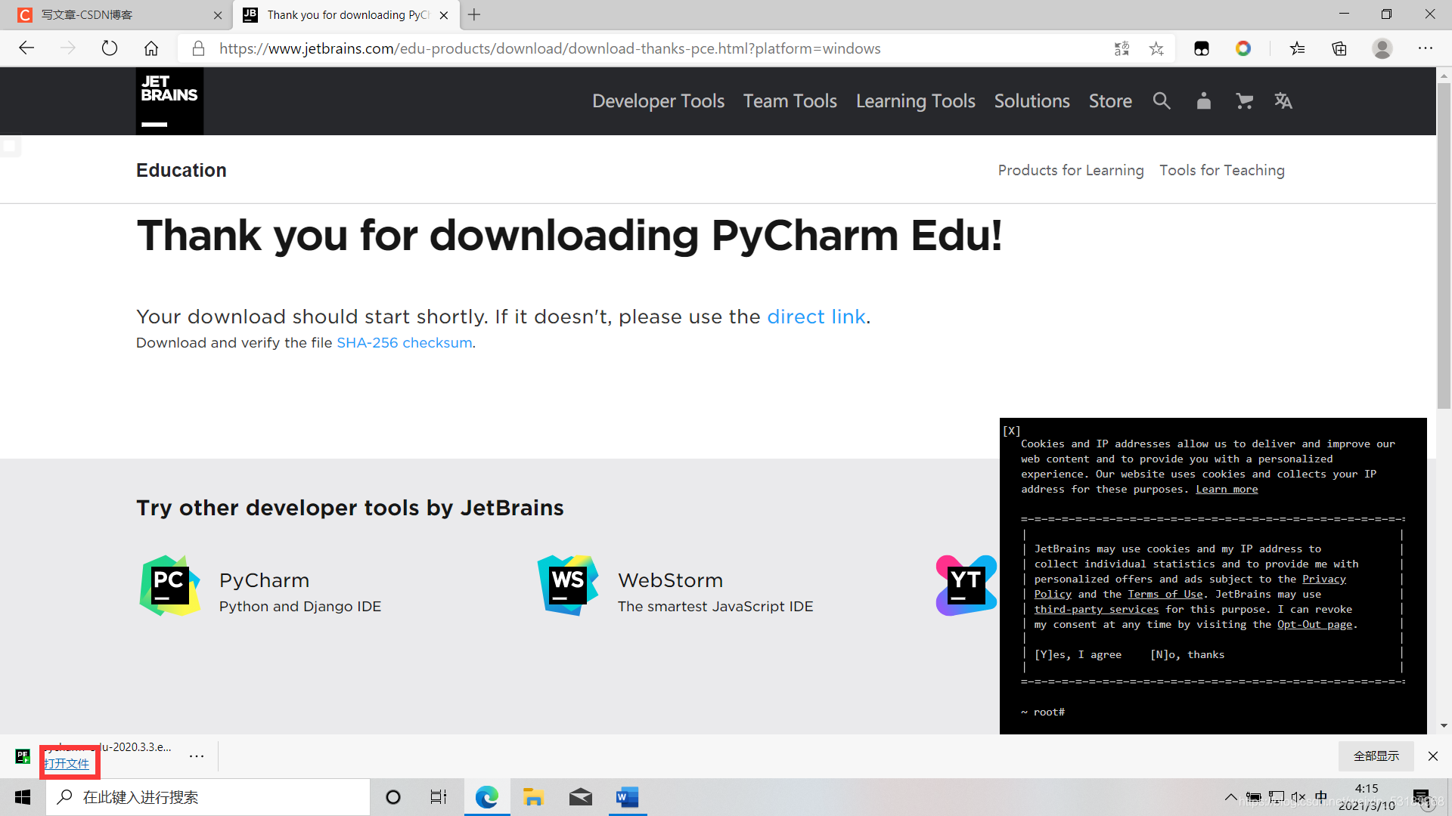The width and height of the screenshot is (1452, 816).
Task: Click Products for Learning link
Action: tap(1071, 170)
